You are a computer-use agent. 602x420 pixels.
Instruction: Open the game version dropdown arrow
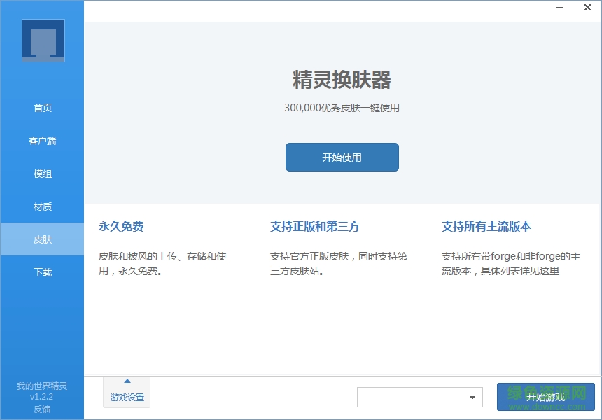tap(473, 397)
